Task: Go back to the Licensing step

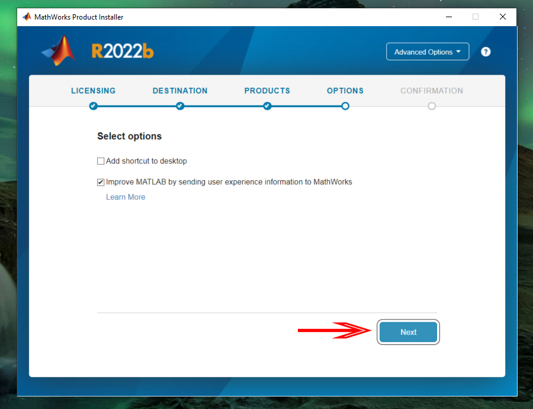Action: pos(93,91)
